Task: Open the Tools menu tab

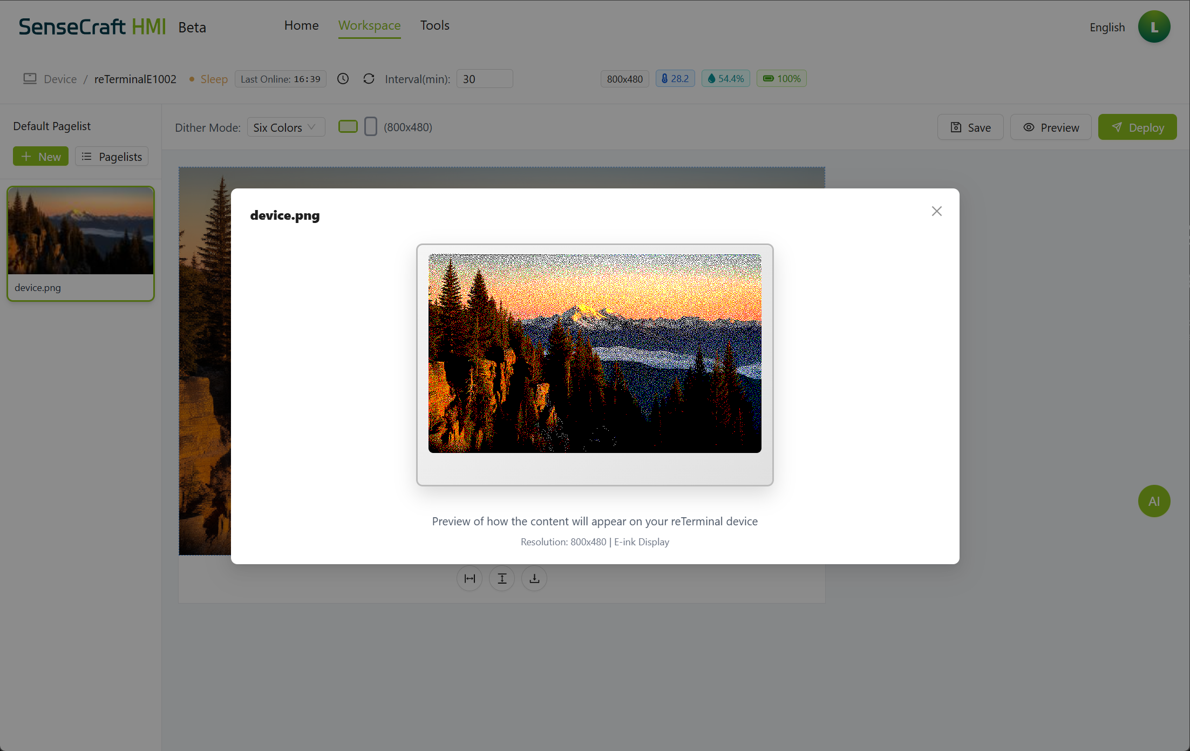Action: click(434, 25)
